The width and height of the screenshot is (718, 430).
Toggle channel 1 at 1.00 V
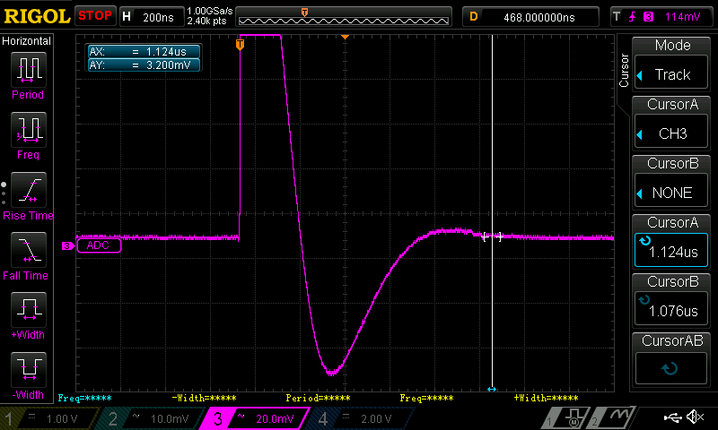coord(47,418)
